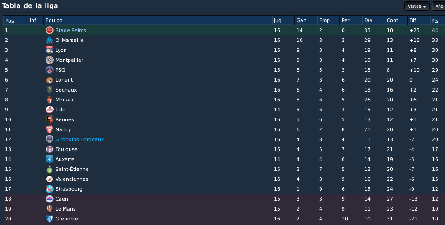Image resolution: width=445 pixels, height=225 pixels.
Task: Open the Girondins Bordeaux team link
Action: coord(80,139)
